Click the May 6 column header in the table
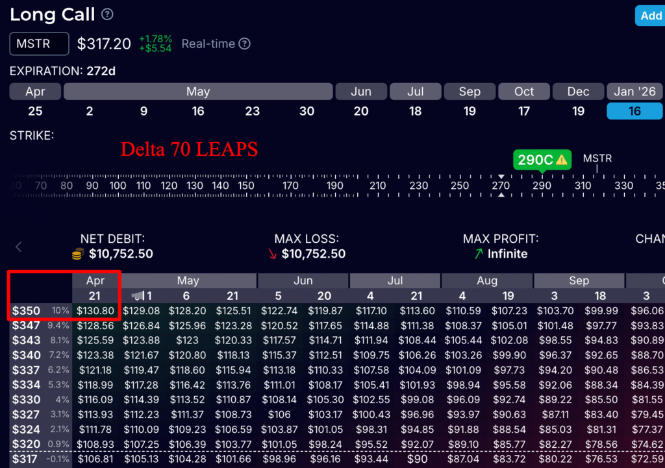 pos(186,296)
